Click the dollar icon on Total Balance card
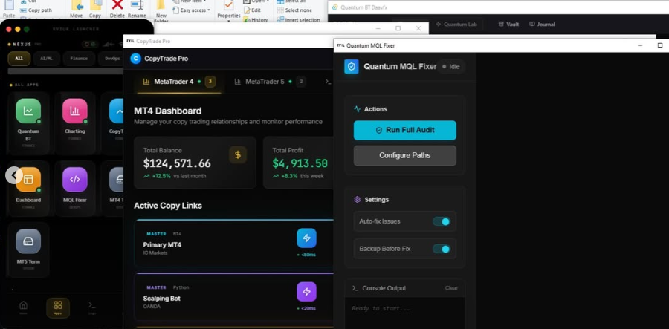Viewport: 669px width, 329px height. pyautogui.click(x=238, y=154)
